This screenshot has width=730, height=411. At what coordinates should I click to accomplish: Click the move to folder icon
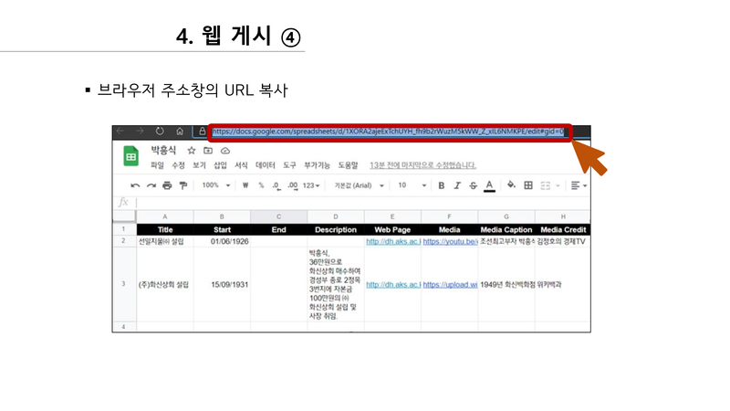coord(208,151)
